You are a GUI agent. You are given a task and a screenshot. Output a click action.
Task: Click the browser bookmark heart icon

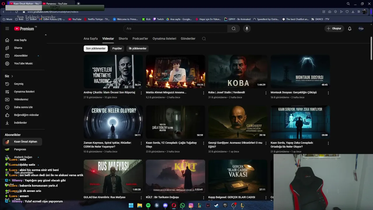[x=347, y=12]
